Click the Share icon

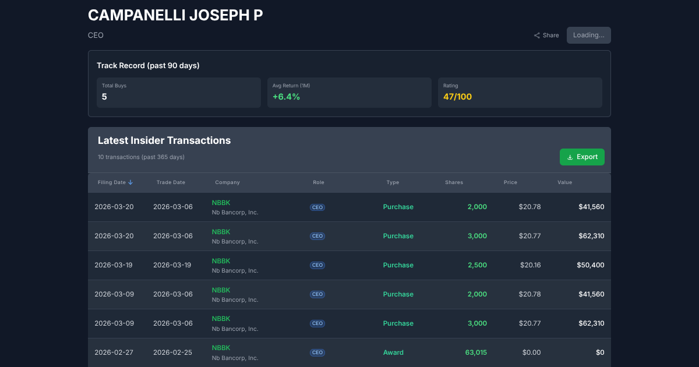click(x=536, y=36)
